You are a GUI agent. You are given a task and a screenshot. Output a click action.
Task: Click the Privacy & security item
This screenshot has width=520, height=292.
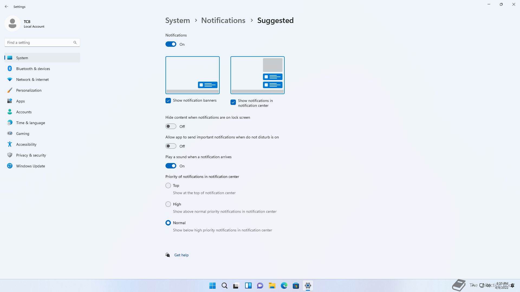(31, 155)
